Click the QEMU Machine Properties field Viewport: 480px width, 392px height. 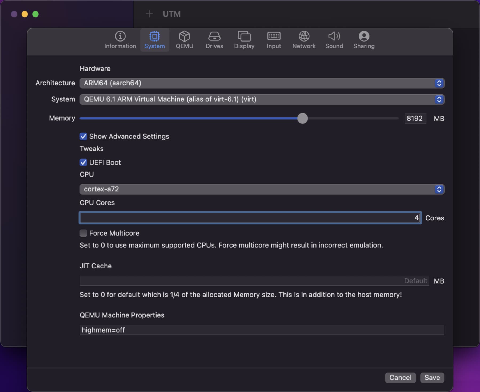point(262,330)
